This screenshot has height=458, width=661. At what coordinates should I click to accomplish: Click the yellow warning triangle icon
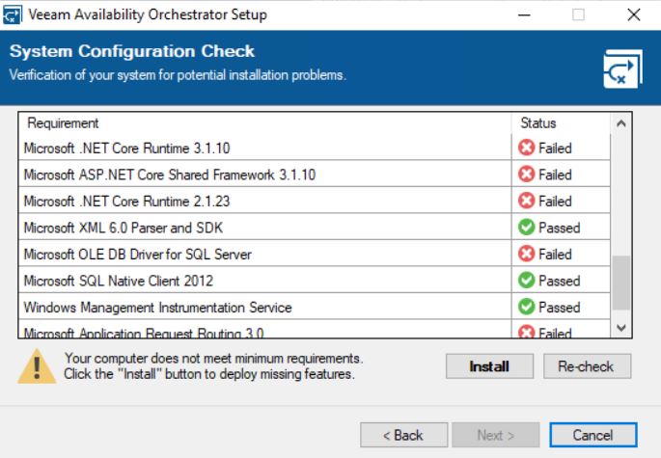(x=37, y=366)
